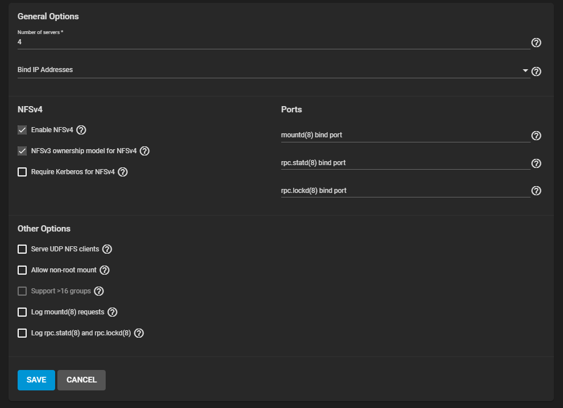
Task: Tick Serve UDP NFS clients checkbox
Action: pos(22,249)
